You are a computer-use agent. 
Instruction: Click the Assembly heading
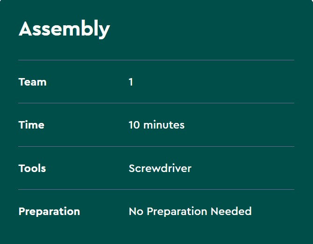64,29
